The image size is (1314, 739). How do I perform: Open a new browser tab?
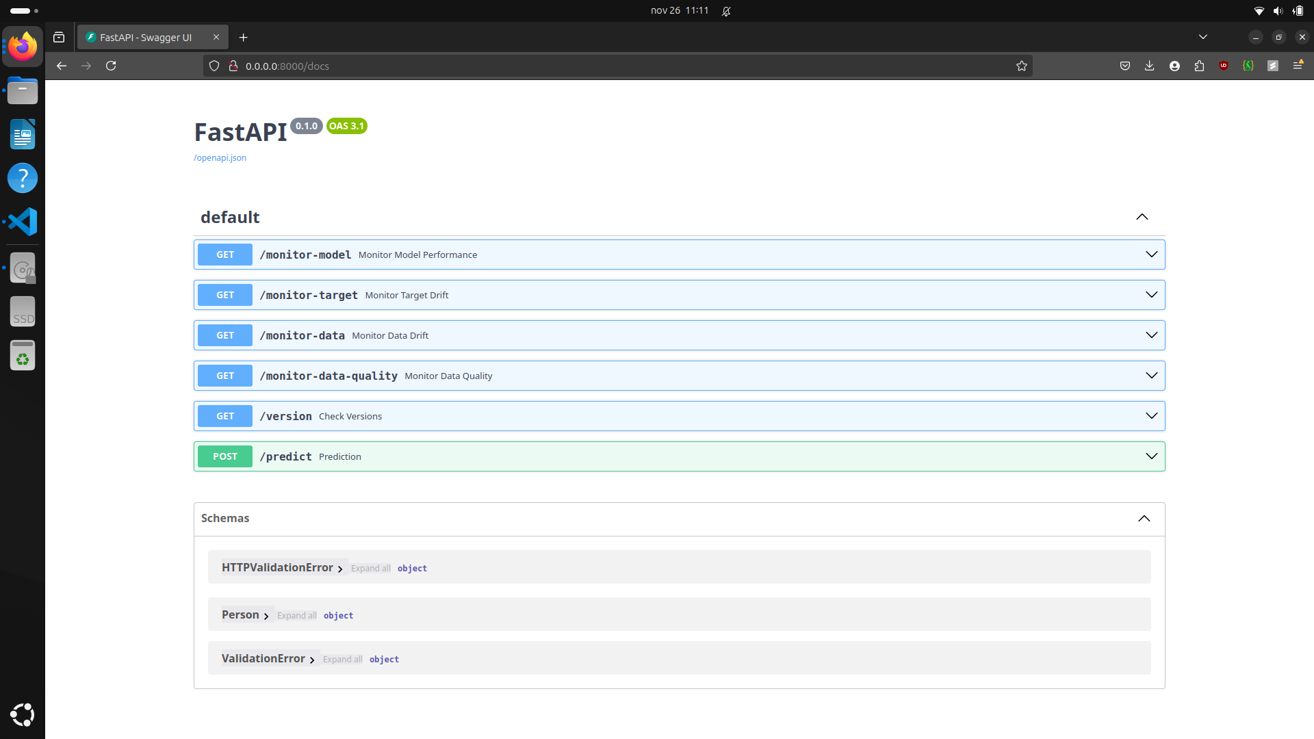click(x=244, y=38)
